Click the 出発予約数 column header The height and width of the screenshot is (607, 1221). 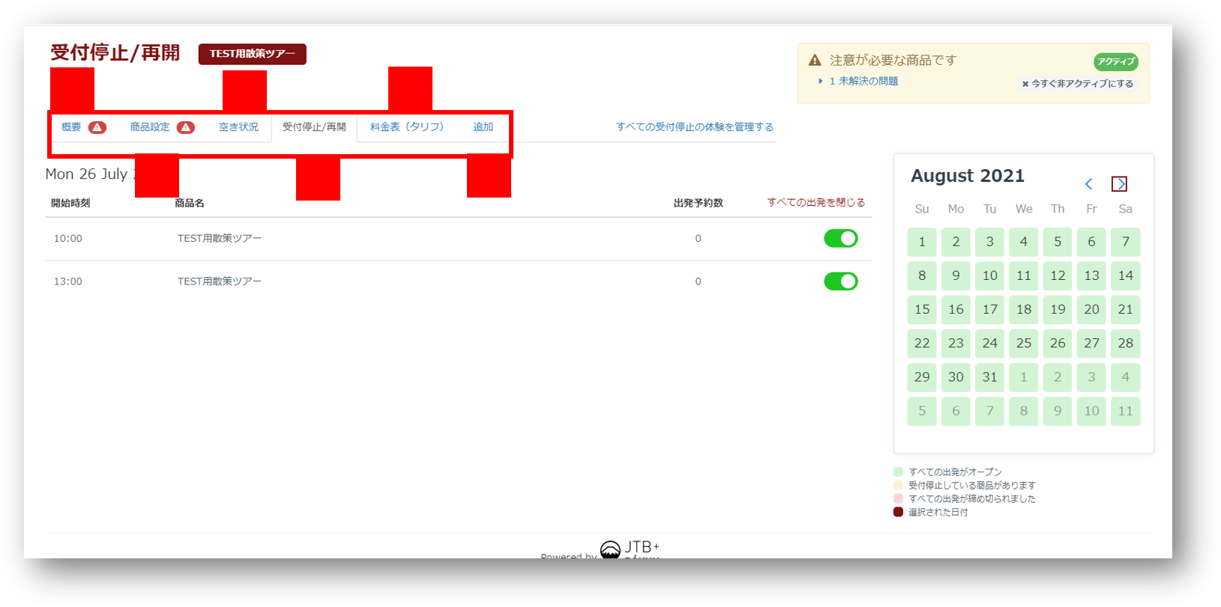[699, 203]
